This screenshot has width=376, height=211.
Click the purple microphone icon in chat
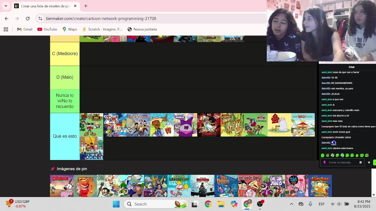(324, 162)
